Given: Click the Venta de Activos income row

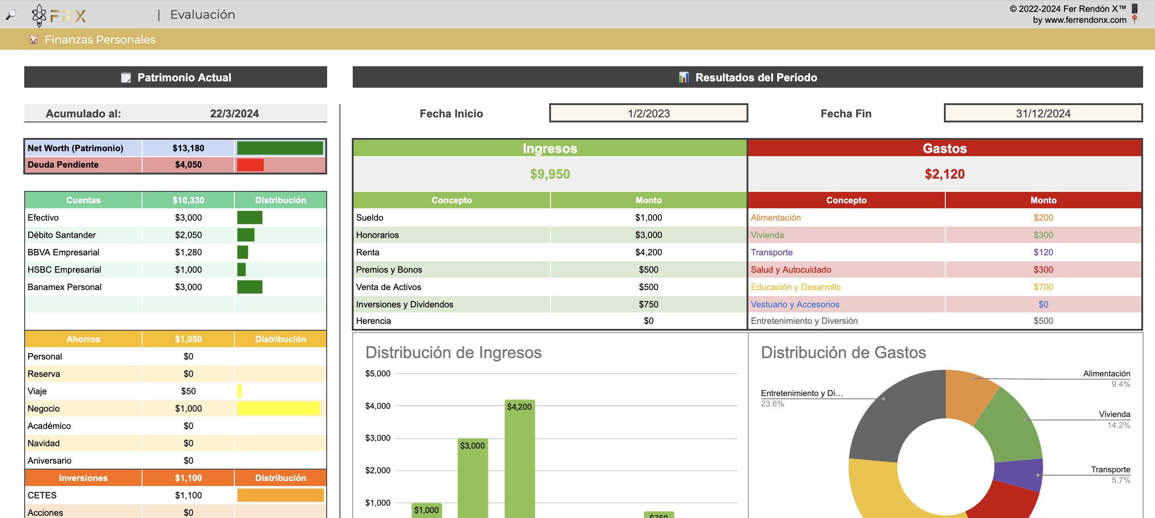Looking at the screenshot, I should pyautogui.click(x=550, y=287).
